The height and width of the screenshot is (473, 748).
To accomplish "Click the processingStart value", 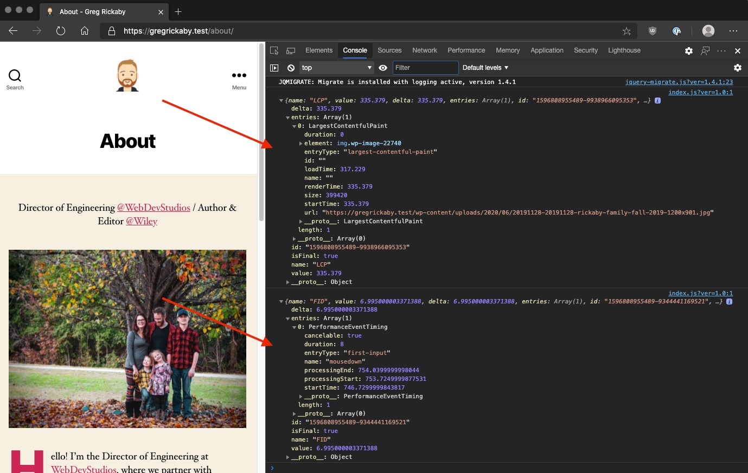I will click(395, 379).
